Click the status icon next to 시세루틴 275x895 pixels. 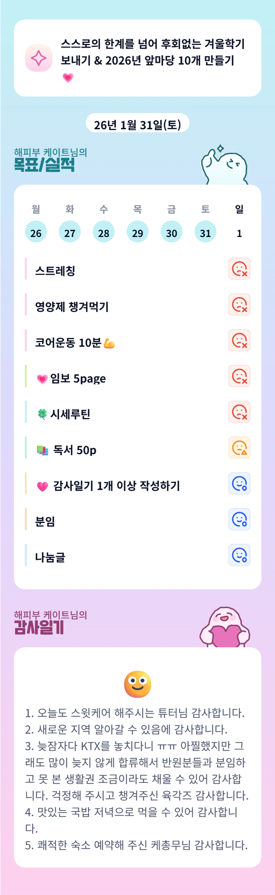tap(239, 412)
